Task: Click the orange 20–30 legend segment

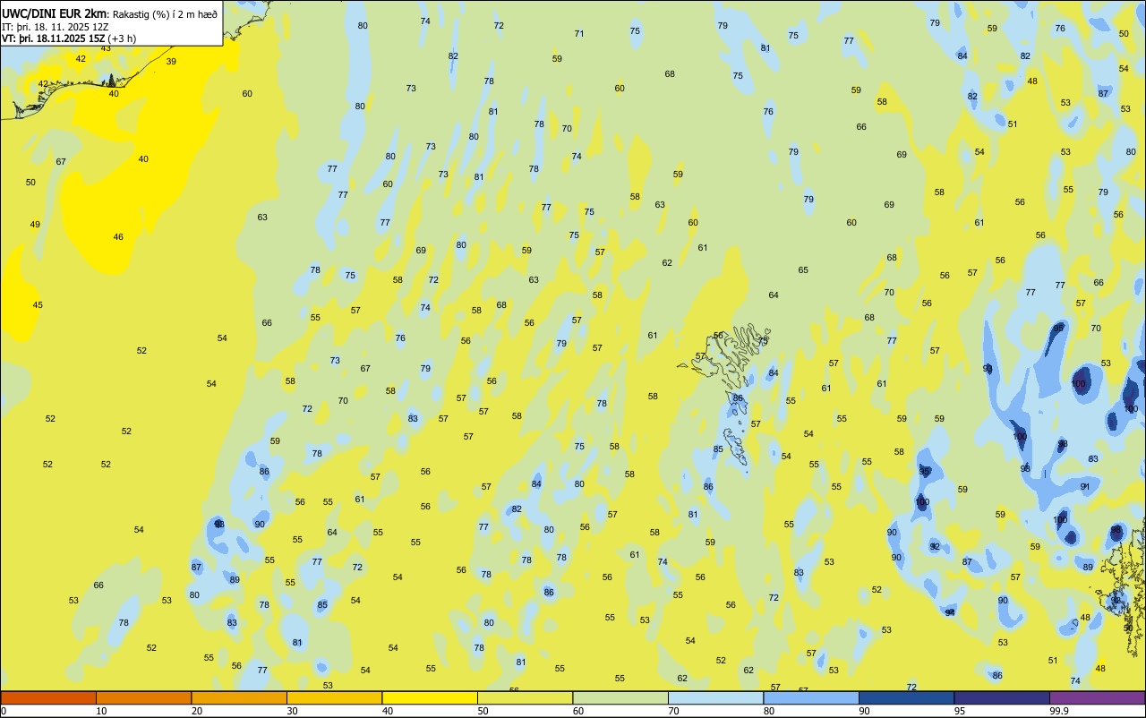Action: pyautogui.click(x=239, y=697)
